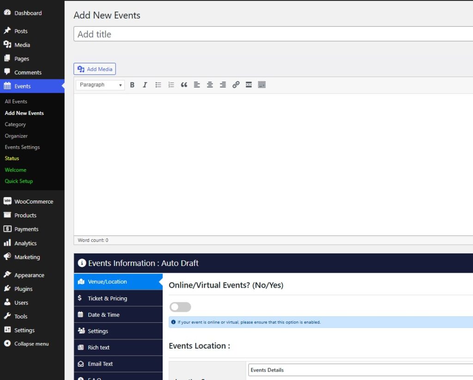The width and height of the screenshot is (473, 380).
Task: Open Analytics in sidebar
Action: (32, 243)
